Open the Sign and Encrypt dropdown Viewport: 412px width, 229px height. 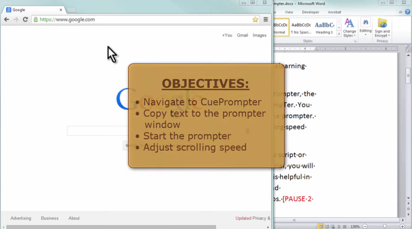coord(382,31)
